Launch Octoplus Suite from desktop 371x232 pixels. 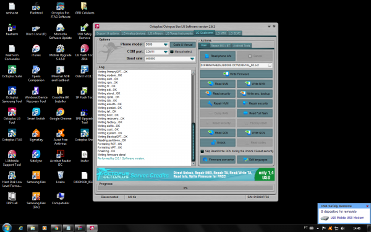click(12, 72)
